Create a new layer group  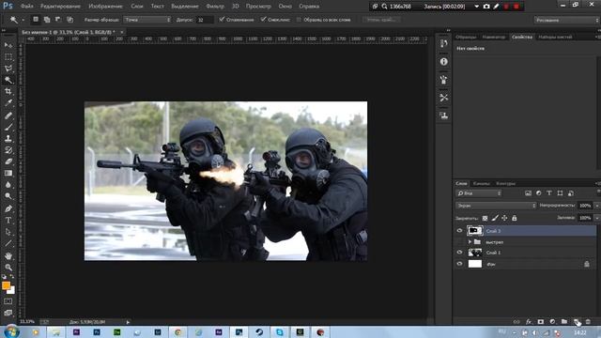pos(564,321)
